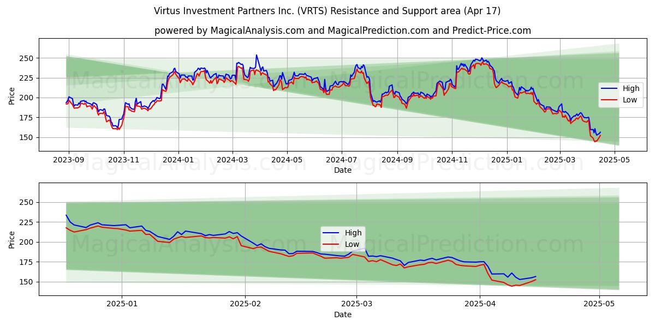The height and width of the screenshot is (327, 655).
Task: Click the top chart x-axis label '2024-07'
Action: coord(342,160)
